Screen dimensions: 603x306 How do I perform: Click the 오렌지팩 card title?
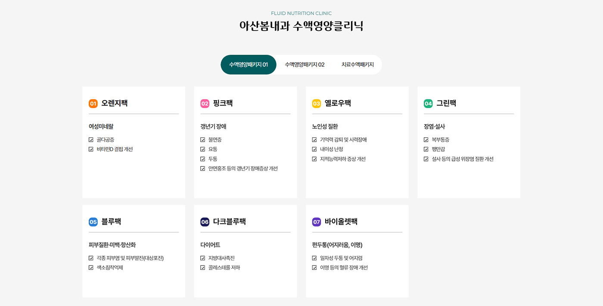coord(114,103)
